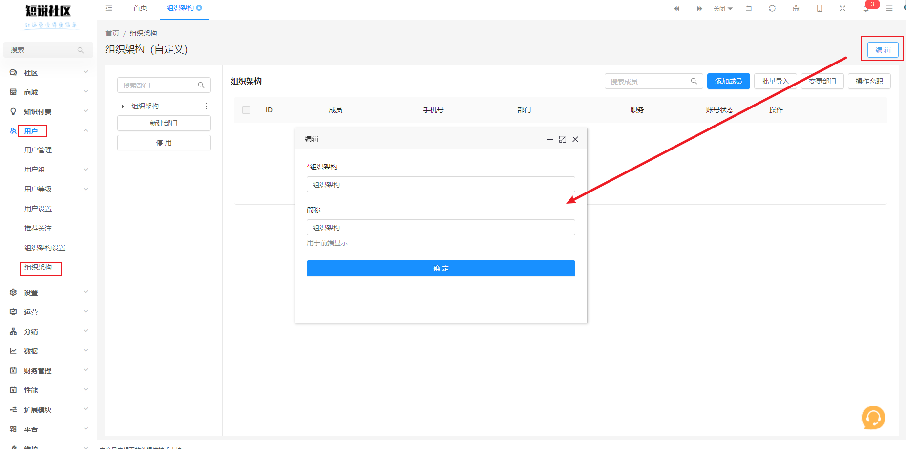Select 组织架构 item in the sidebar
The image size is (906, 449).
(38, 267)
